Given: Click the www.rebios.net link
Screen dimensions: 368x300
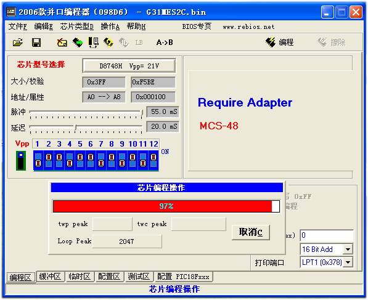Looking at the screenshot, I should click(x=248, y=27).
